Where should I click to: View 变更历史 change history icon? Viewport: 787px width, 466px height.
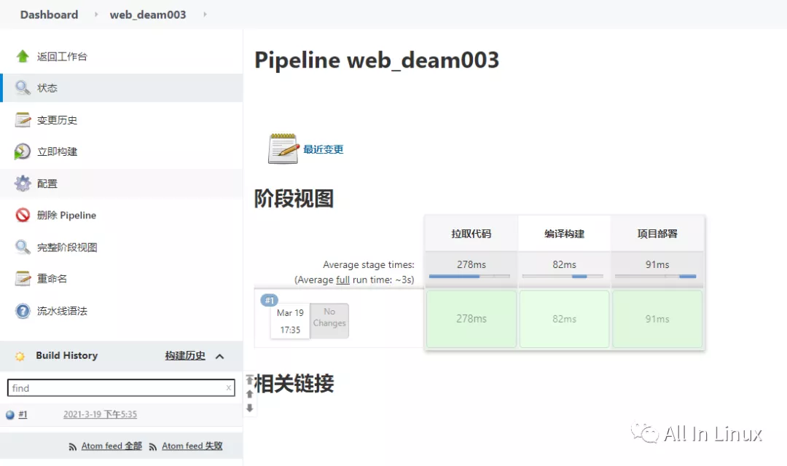[22, 119]
